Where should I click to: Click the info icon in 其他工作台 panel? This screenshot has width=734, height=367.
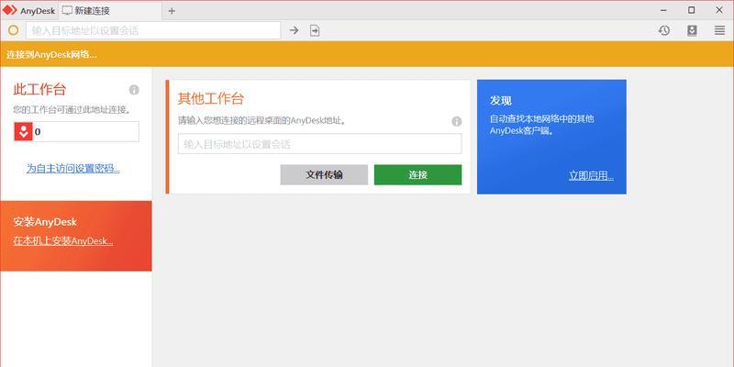pyautogui.click(x=456, y=122)
